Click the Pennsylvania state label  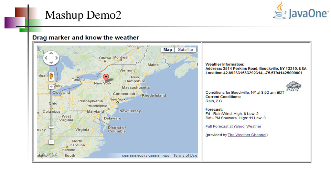pos(91,101)
